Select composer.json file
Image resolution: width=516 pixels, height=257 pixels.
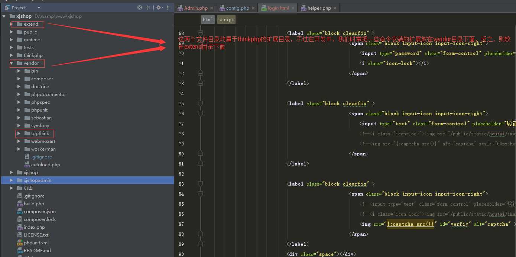tap(40, 212)
